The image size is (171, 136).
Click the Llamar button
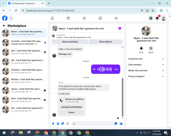click(71, 112)
